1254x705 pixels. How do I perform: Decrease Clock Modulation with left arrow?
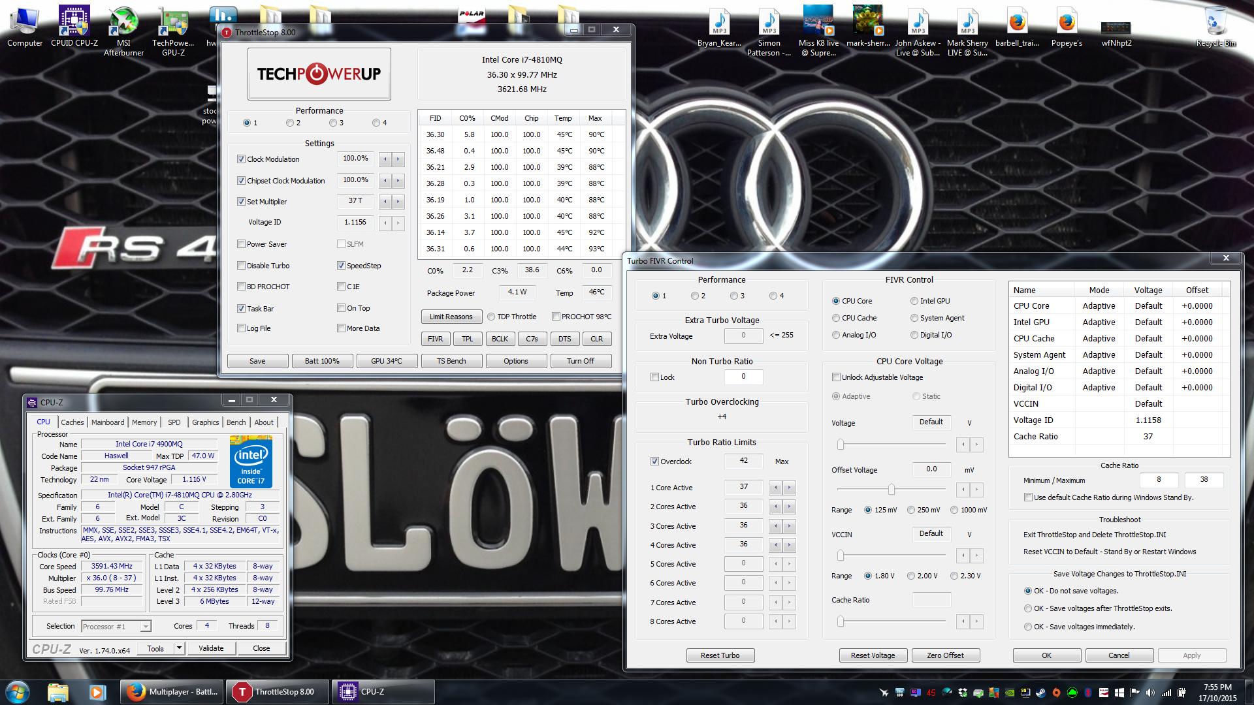coord(385,159)
